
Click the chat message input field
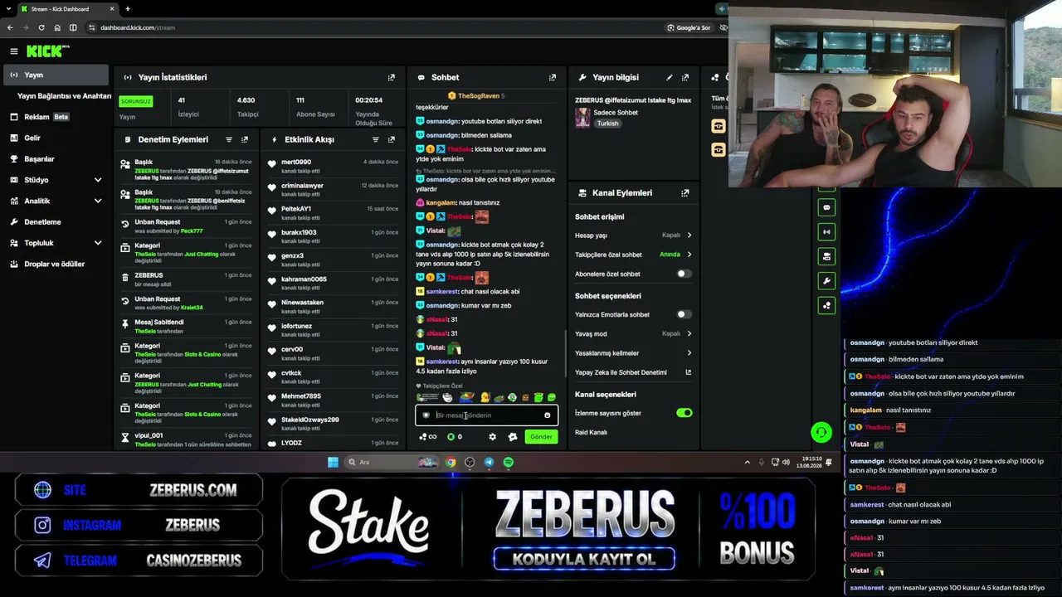[487, 415]
